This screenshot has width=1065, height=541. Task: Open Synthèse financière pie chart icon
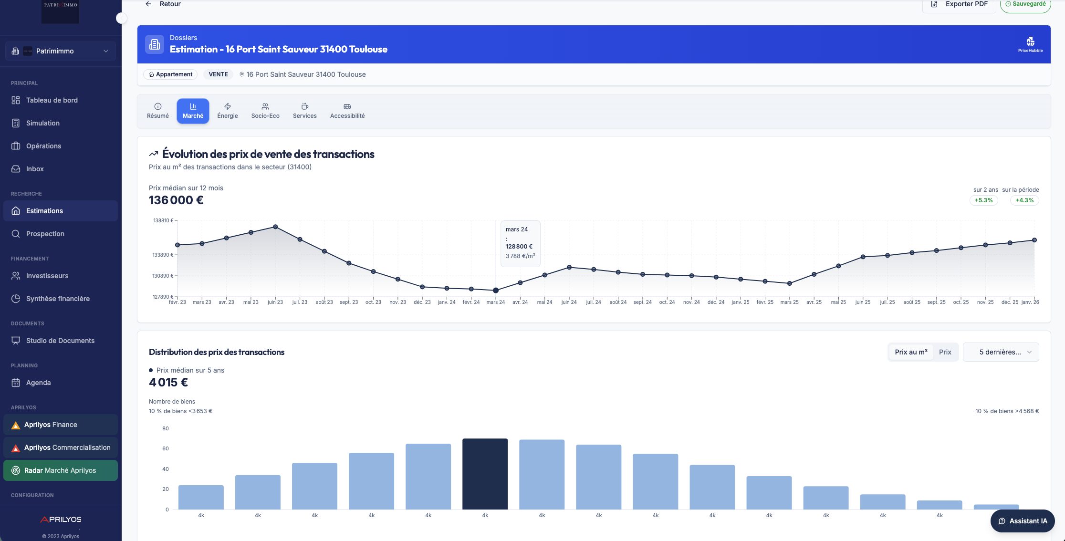pos(16,299)
